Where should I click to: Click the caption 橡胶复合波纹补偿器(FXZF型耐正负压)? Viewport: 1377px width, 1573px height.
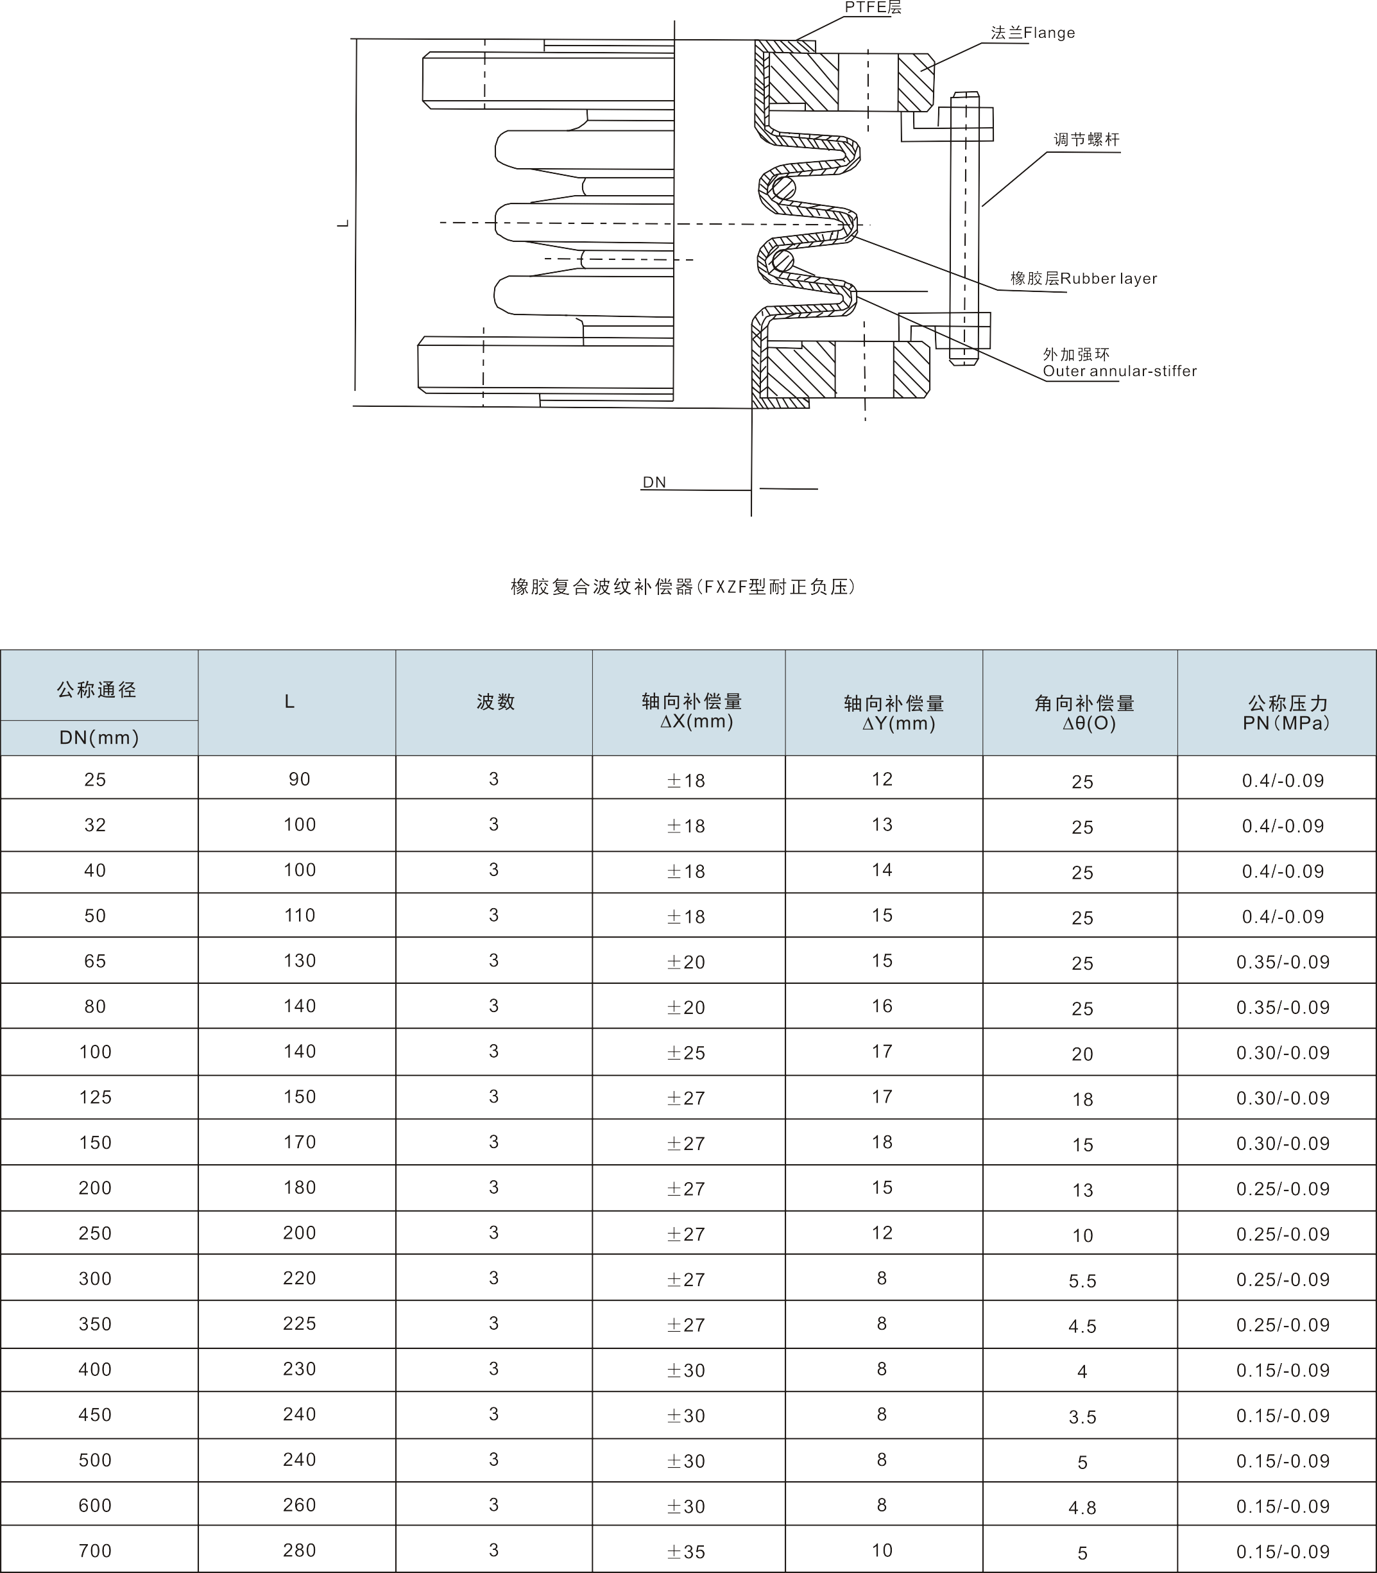(x=683, y=587)
